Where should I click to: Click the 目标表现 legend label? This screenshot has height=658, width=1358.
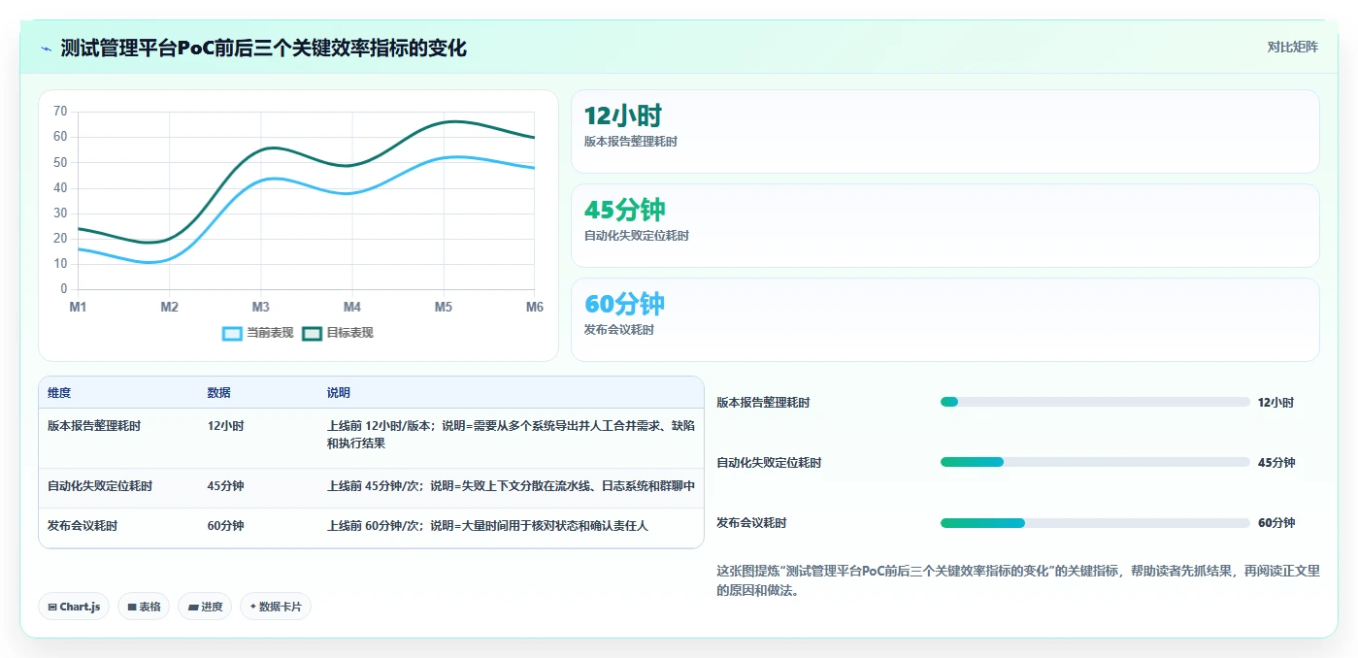(x=349, y=333)
